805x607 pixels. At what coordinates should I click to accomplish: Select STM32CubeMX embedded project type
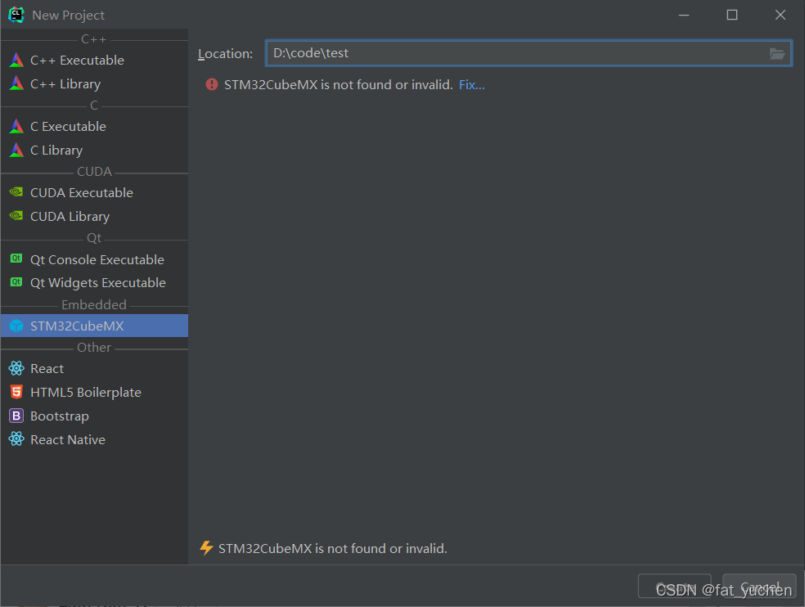[x=94, y=326]
